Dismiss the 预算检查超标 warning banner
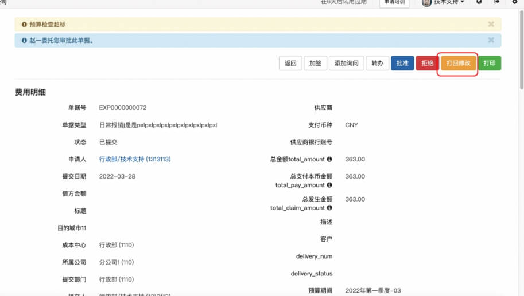The width and height of the screenshot is (524, 296). click(491, 24)
